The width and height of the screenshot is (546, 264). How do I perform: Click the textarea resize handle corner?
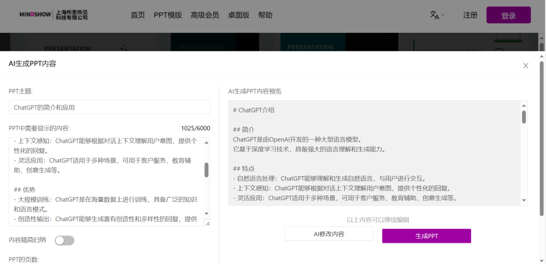coord(208,223)
